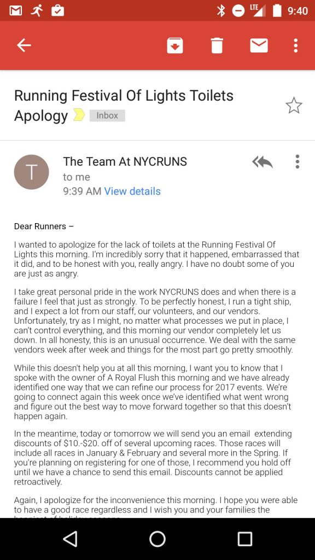The height and width of the screenshot is (560, 315).
Task: Open the top toolbar overflow menu
Action: coord(295,45)
